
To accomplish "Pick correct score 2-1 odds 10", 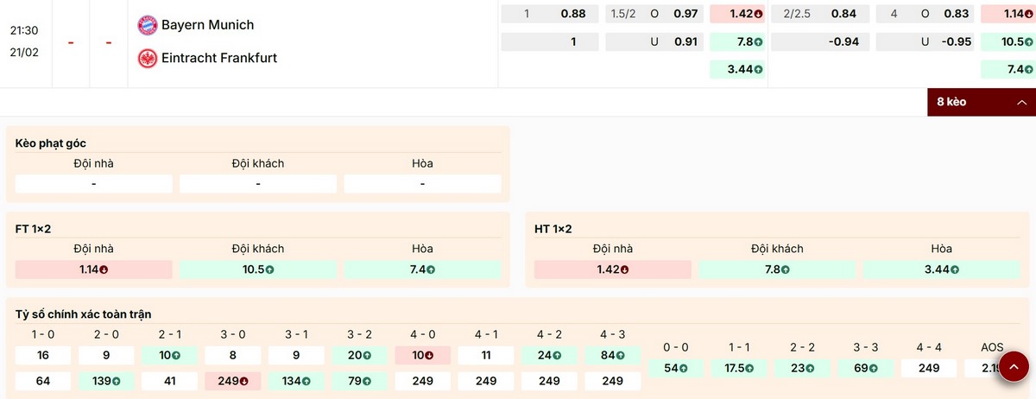I will tap(169, 355).
